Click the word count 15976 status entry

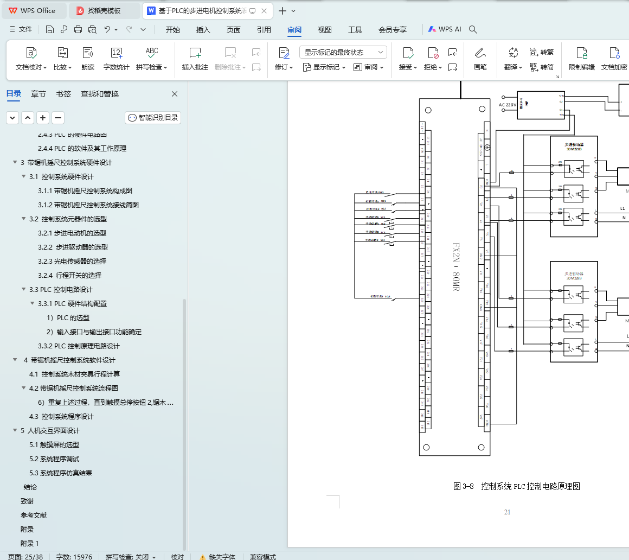74,557
